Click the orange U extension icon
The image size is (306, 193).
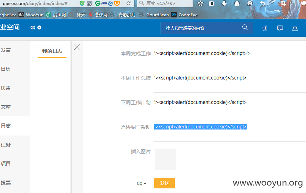pos(117,3)
